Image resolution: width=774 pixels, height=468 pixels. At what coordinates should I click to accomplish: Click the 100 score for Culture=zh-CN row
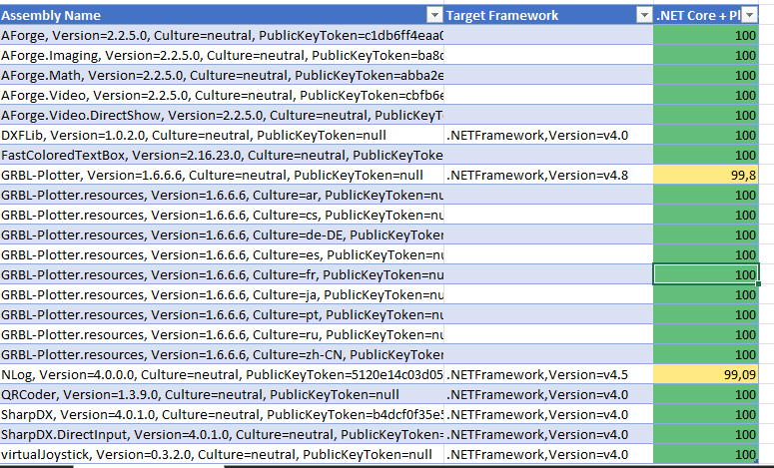coord(706,355)
